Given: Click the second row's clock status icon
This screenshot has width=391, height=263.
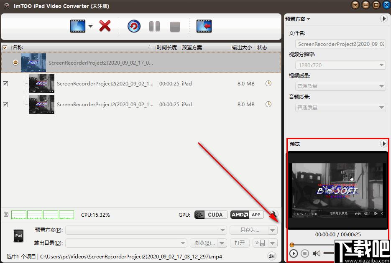Looking at the screenshot, I should click(268, 104).
